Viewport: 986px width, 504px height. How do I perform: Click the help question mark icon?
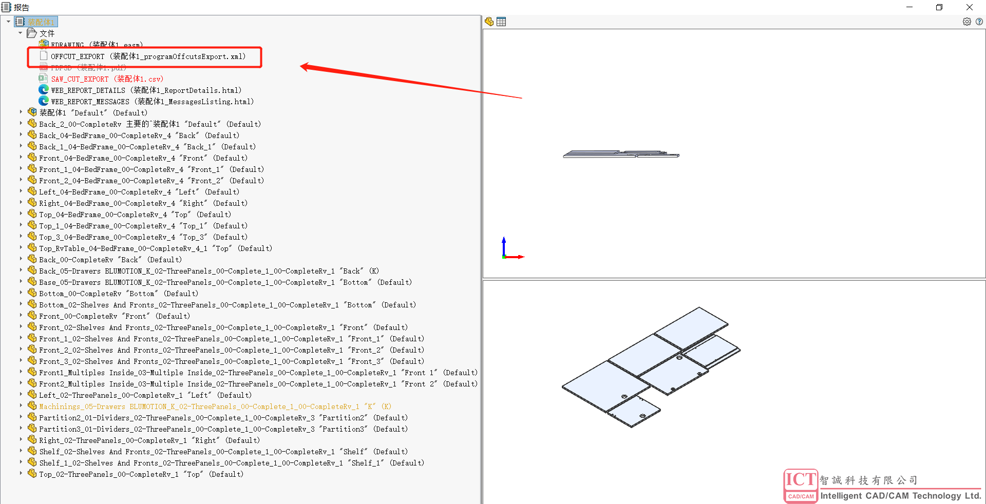tap(979, 22)
